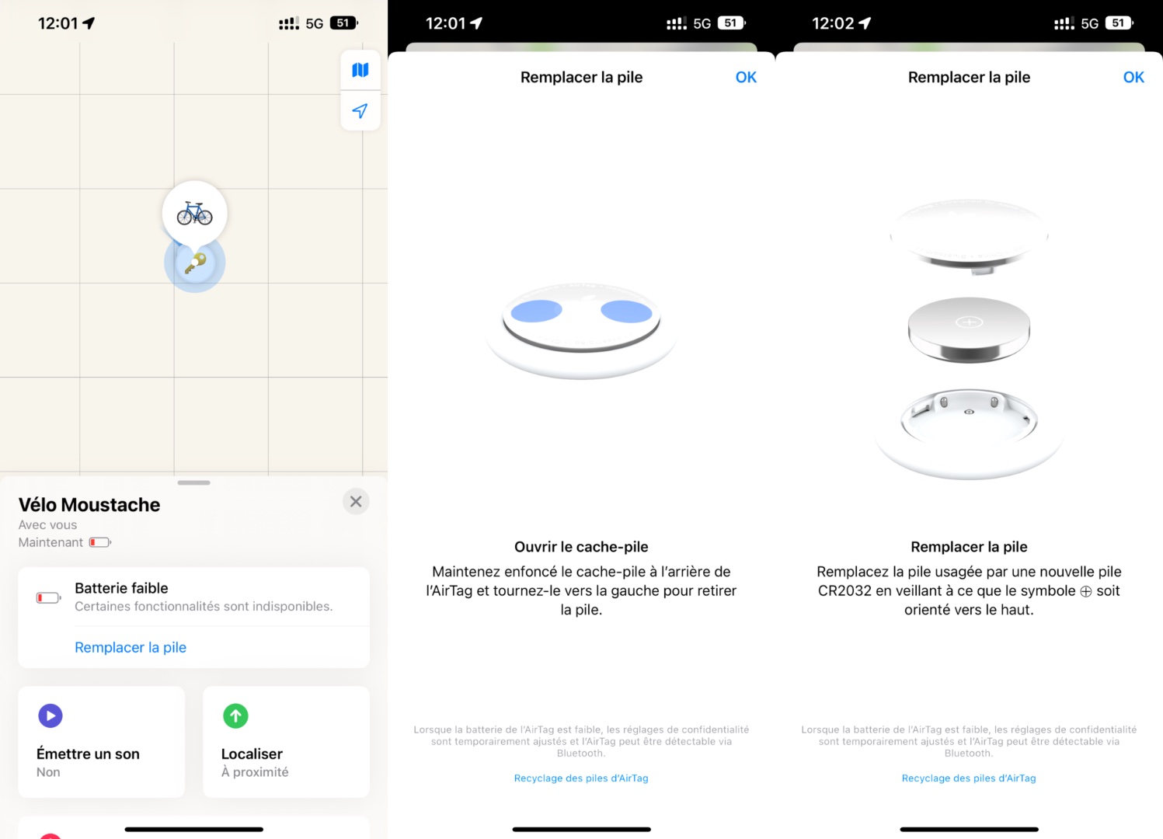Tap the location arrow button on map
1163x839 pixels.
360,111
